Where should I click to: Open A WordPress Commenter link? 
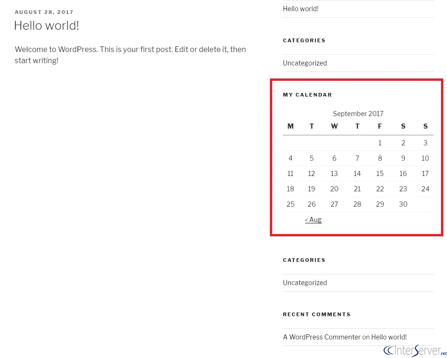322,337
